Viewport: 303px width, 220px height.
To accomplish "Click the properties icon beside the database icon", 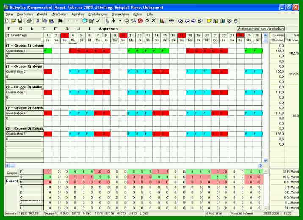I will point(91,21).
